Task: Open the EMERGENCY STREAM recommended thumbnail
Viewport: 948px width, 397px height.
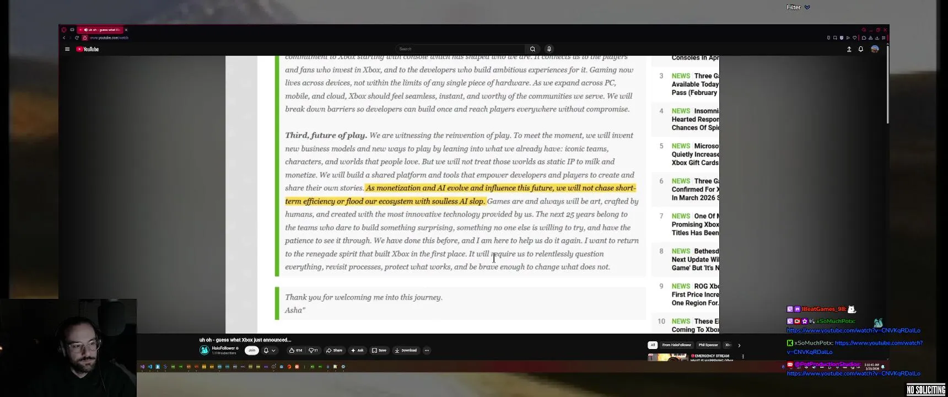Action: point(667,357)
